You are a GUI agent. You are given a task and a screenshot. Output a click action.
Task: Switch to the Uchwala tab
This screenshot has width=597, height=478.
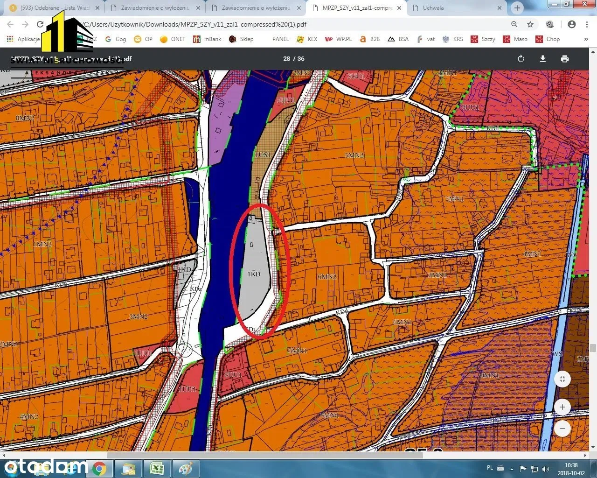tap(433, 8)
